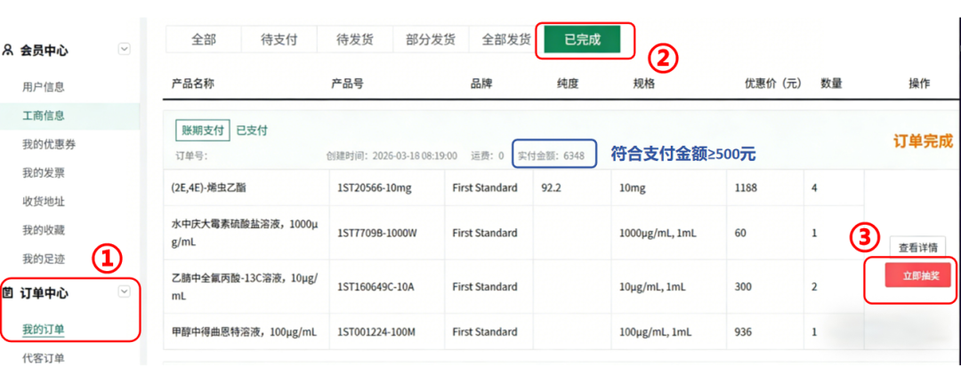961x366 pixels.
Task: Click the 订单完成 status label
Action: pos(923,141)
